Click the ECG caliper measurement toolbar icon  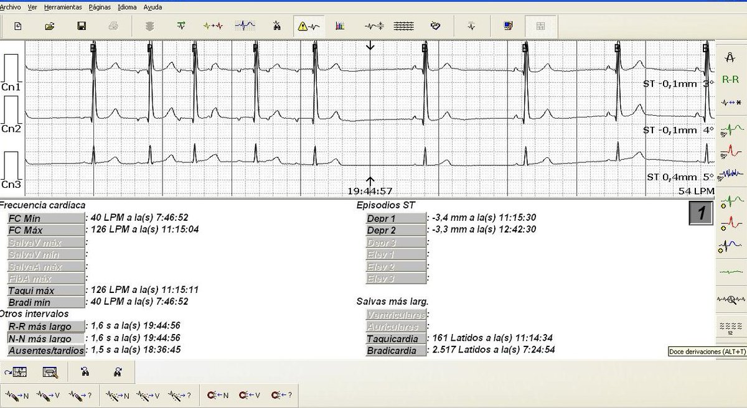click(374, 26)
